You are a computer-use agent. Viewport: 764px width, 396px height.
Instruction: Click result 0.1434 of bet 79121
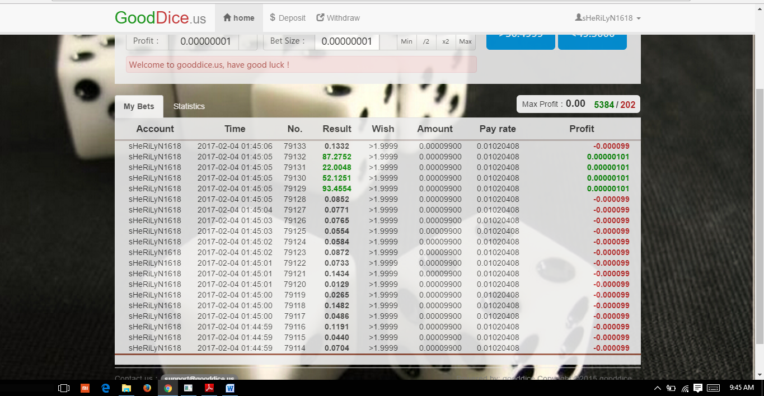[x=337, y=274]
